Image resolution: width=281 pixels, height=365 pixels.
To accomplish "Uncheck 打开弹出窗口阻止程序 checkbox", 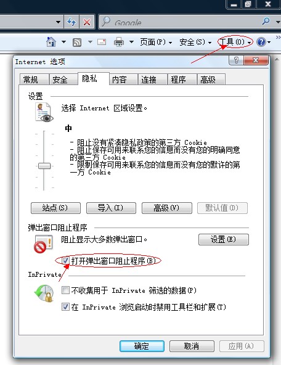I will tap(65, 260).
